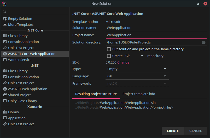This screenshot has height=138, width=210.
Task: Click the .NET Core Unit Test Project icon
Action: point(5,48)
